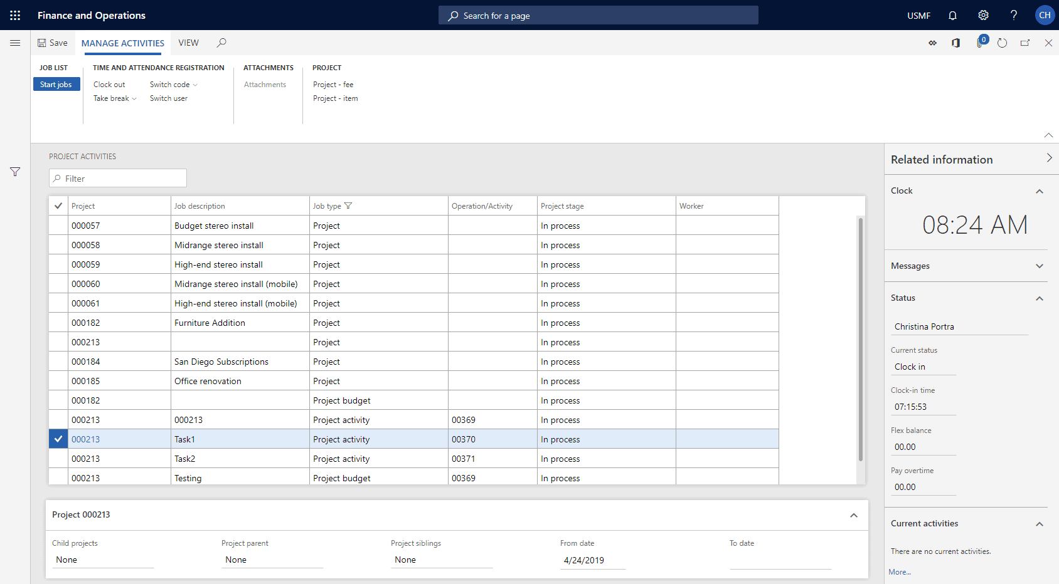Viewport: 1059px width, 584px height.
Task: Click the Save button
Action: (52, 43)
